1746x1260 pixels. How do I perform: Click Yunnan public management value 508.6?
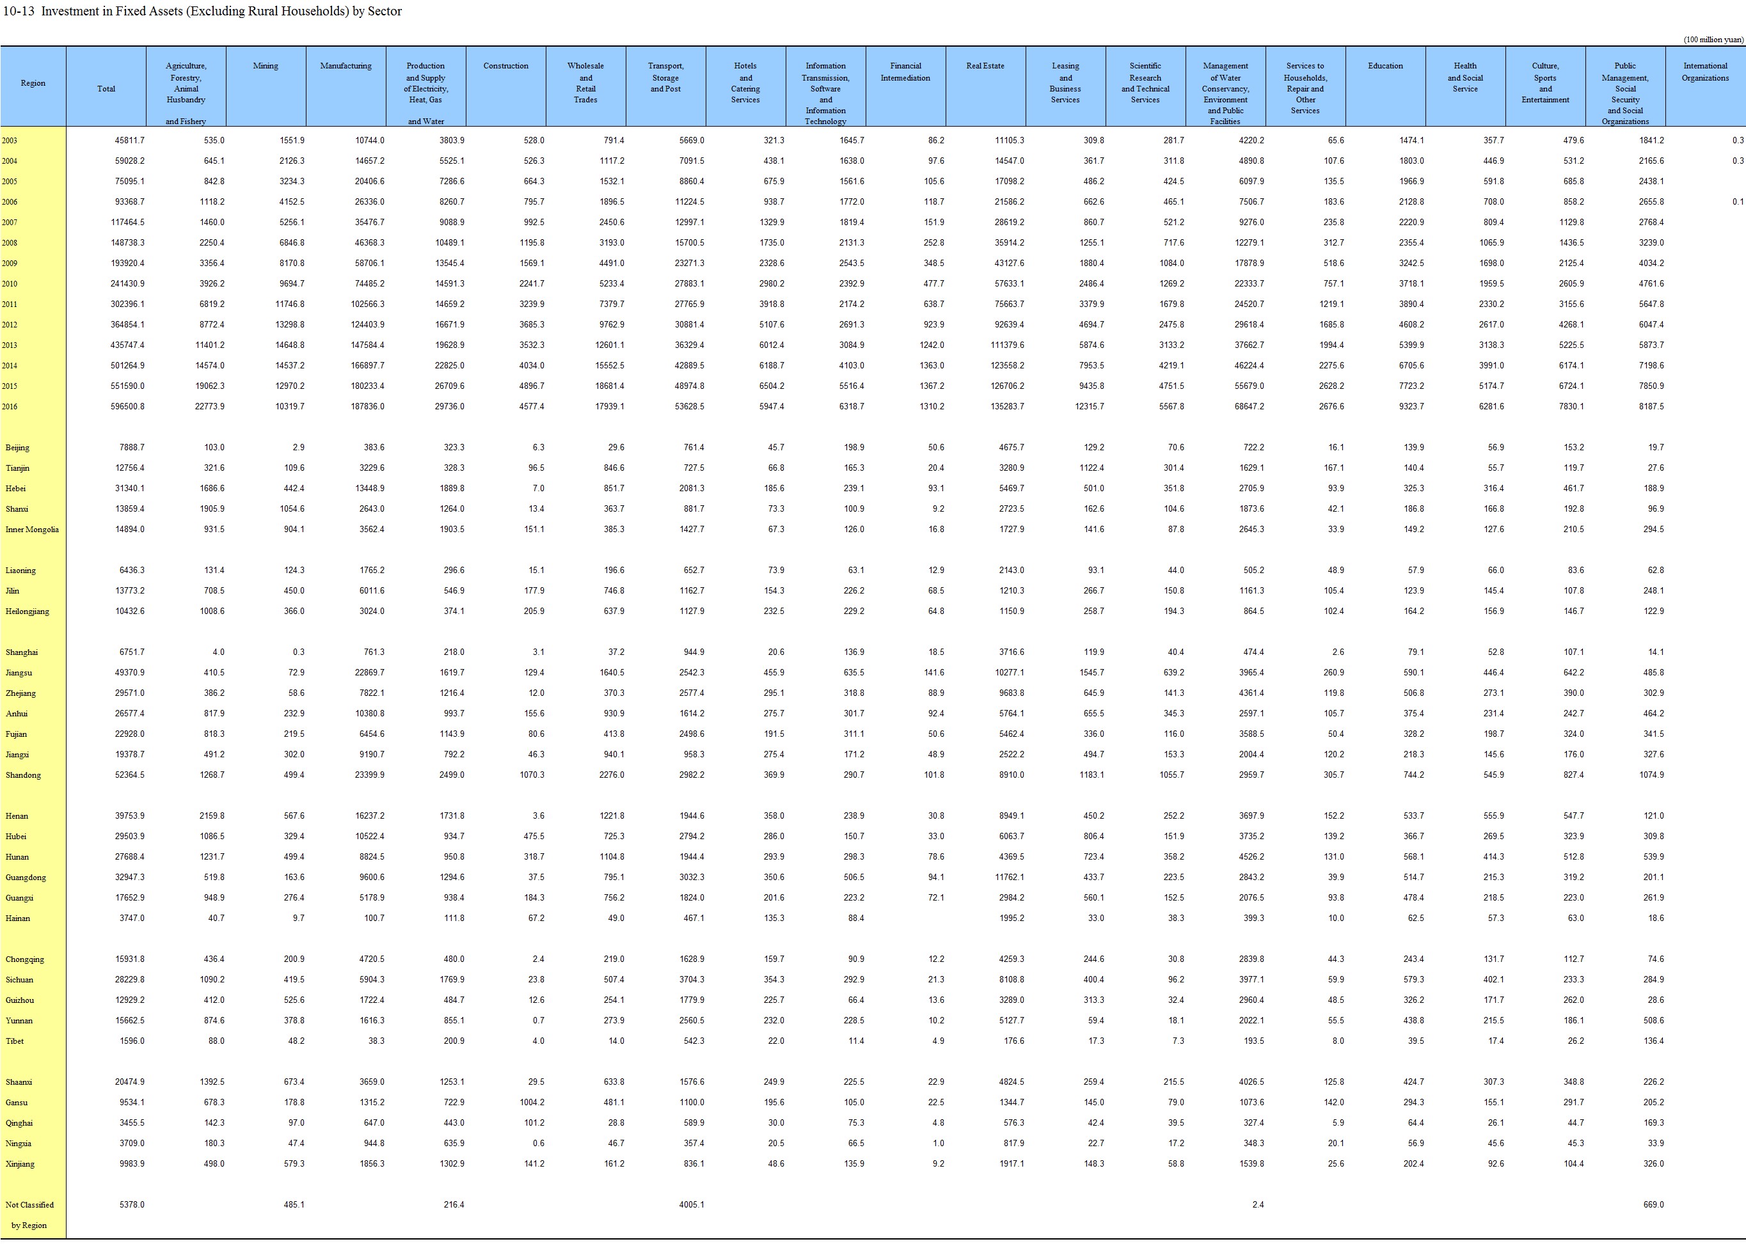point(1653,1021)
